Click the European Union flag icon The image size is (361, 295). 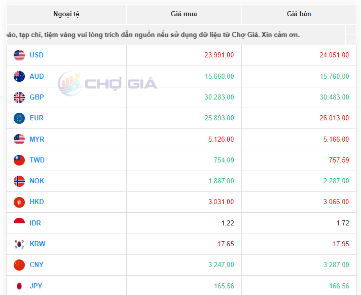pyautogui.click(x=19, y=118)
